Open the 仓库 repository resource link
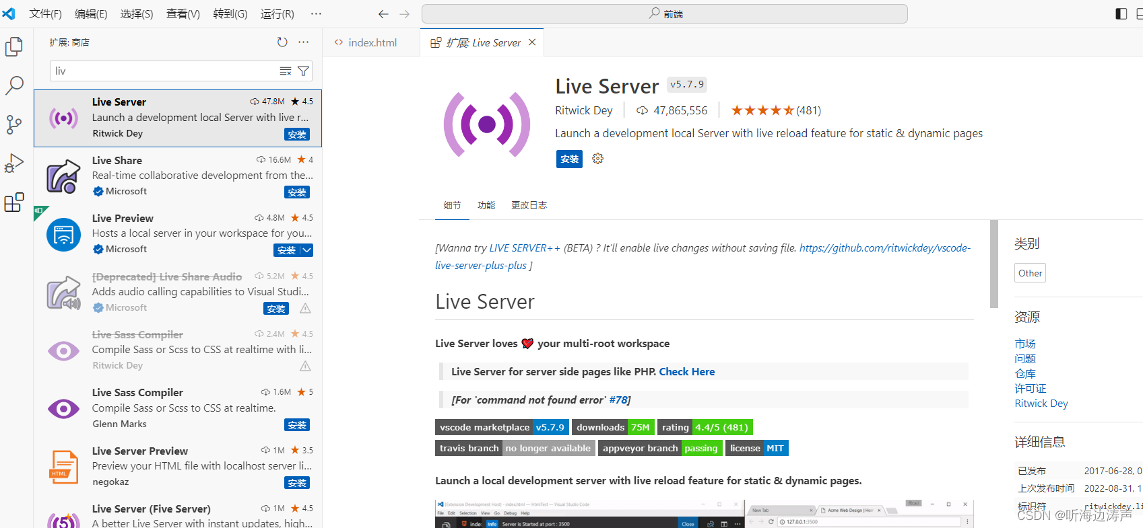 (1025, 374)
